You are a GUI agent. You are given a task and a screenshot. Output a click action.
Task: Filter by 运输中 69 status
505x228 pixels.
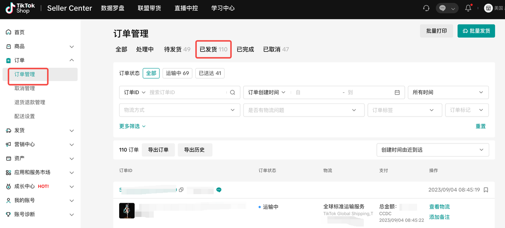tap(177, 73)
